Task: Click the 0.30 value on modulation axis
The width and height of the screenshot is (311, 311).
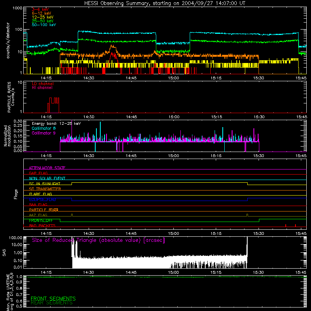Action: click(18, 121)
